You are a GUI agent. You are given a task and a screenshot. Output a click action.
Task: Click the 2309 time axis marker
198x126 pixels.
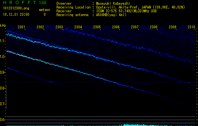click(x=173, y=27)
